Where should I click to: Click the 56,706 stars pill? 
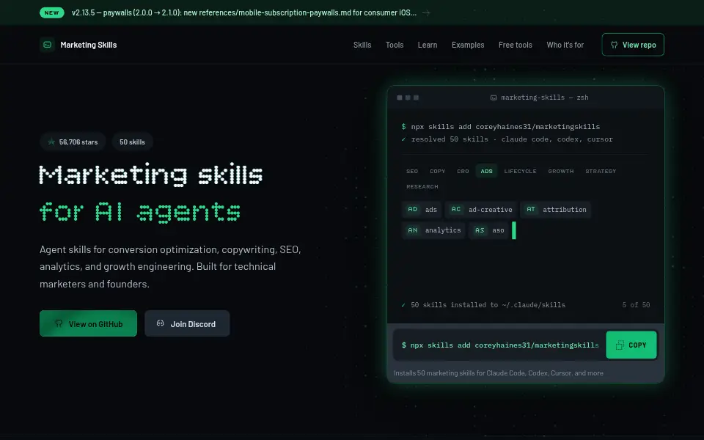(x=73, y=142)
